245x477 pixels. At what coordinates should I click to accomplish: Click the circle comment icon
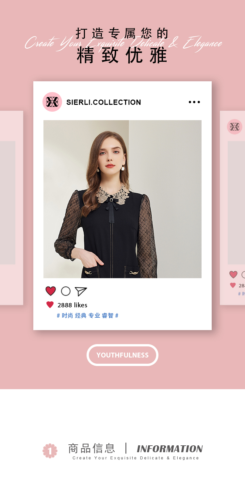click(x=66, y=291)
